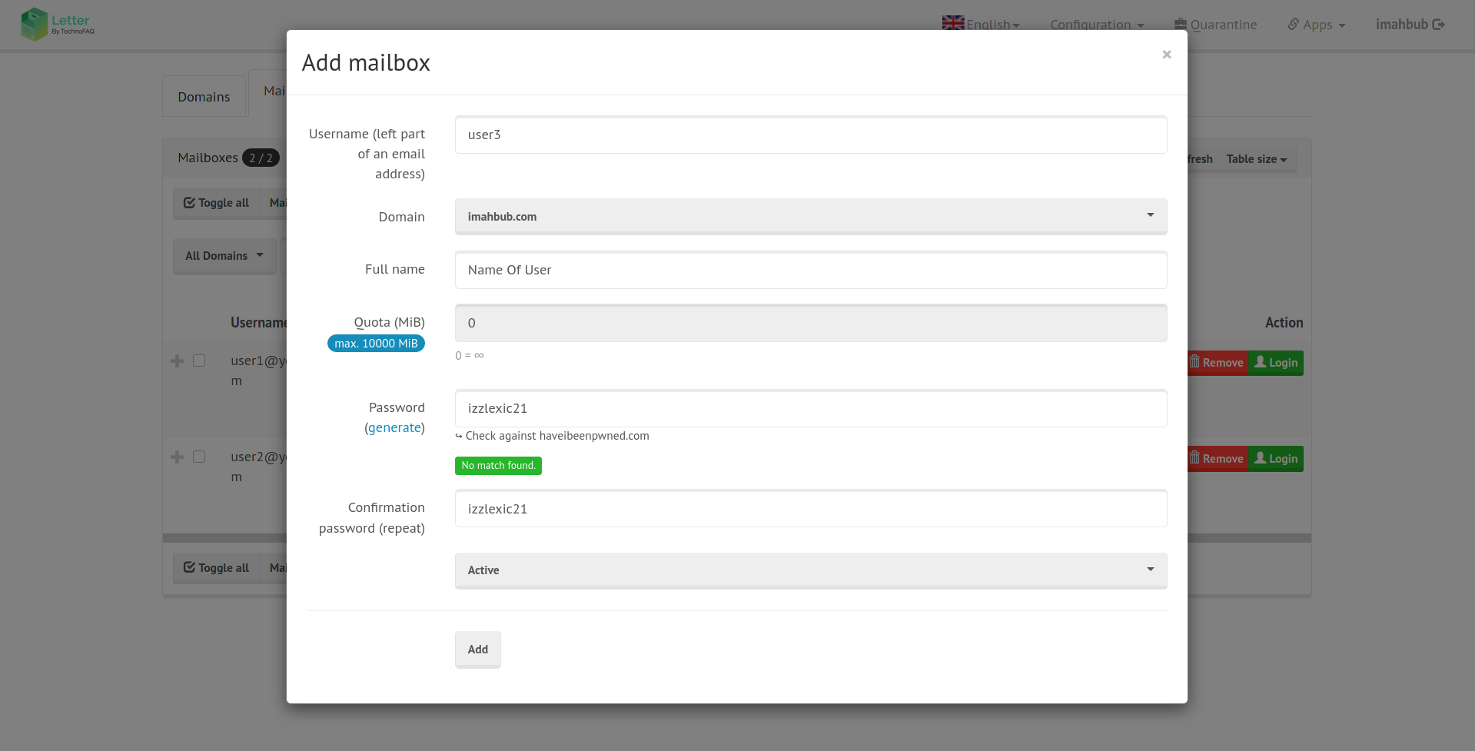Click the 0 = ∞ hint text
This screenshot has width=1475, height=751.
point(470,355)
